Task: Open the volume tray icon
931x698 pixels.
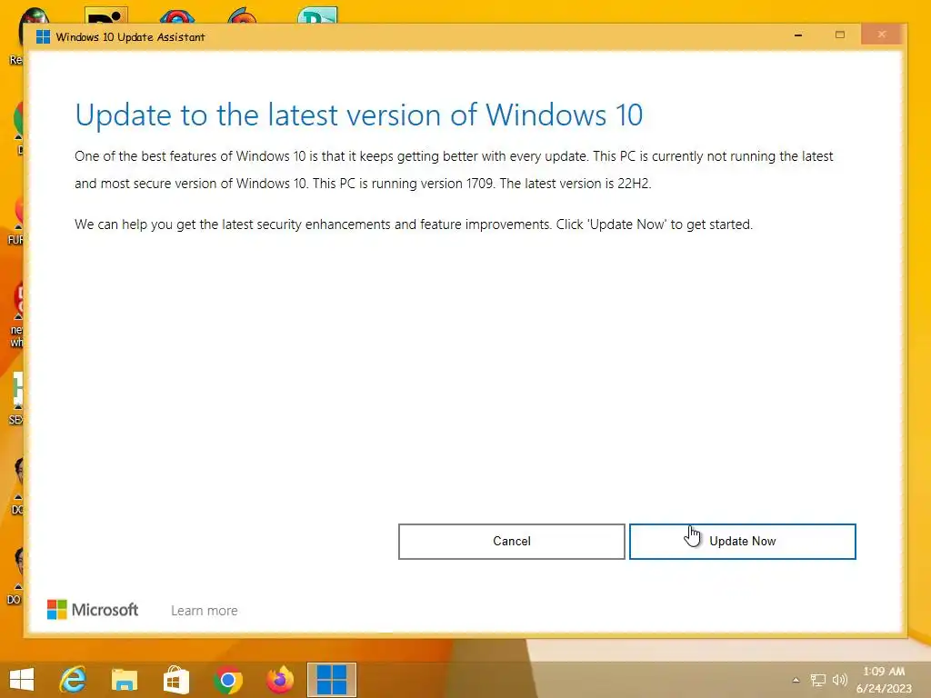Action: click(839, 680)
